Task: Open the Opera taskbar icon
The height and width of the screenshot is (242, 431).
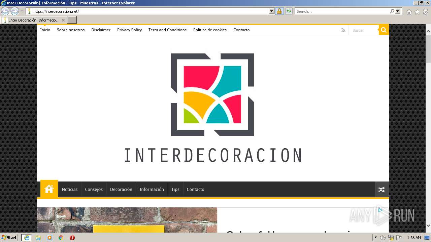Action: coord(72,238)
